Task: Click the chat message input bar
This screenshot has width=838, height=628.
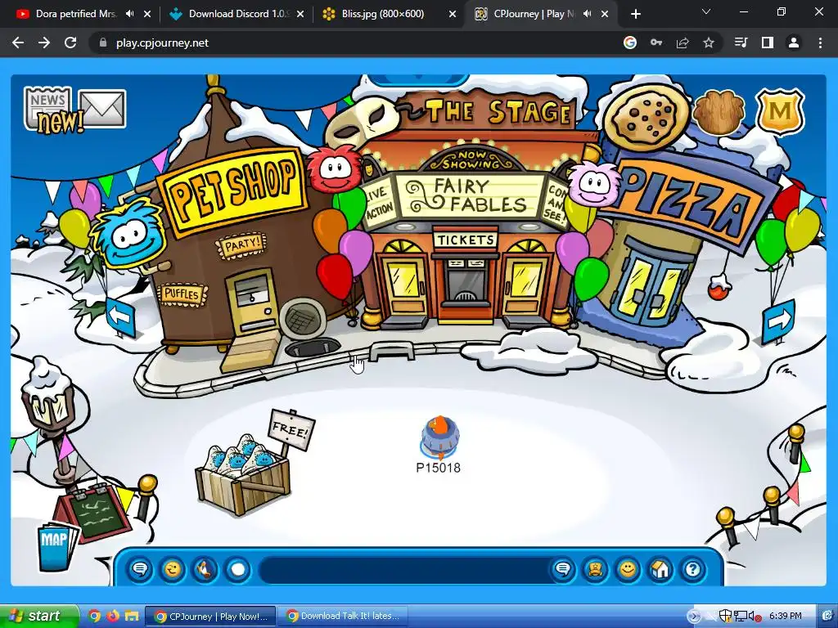Action: point(404,570)
